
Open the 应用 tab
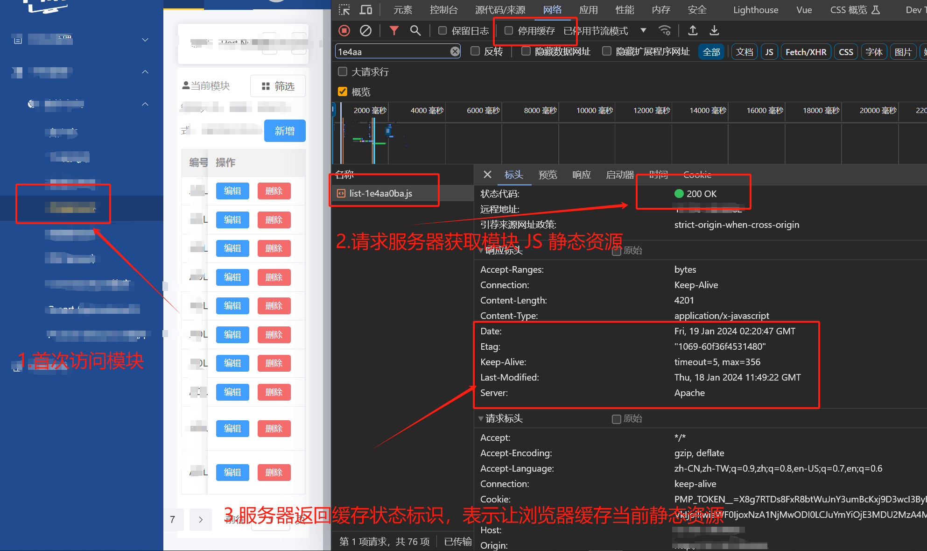pyautogui.click(x=589, y=10)
